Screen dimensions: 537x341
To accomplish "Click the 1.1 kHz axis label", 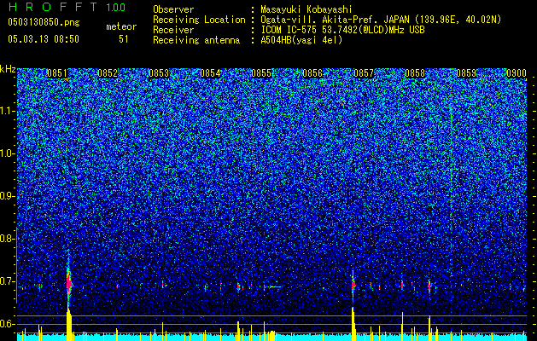I will (x=8, y=111).
